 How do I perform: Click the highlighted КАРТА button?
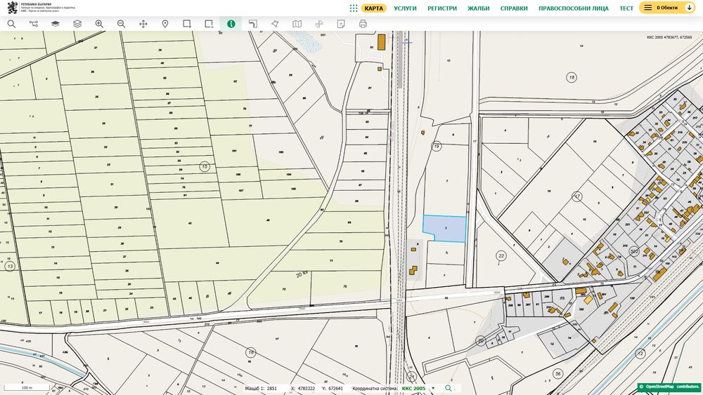pyautogui.click(x=374, y=8)
